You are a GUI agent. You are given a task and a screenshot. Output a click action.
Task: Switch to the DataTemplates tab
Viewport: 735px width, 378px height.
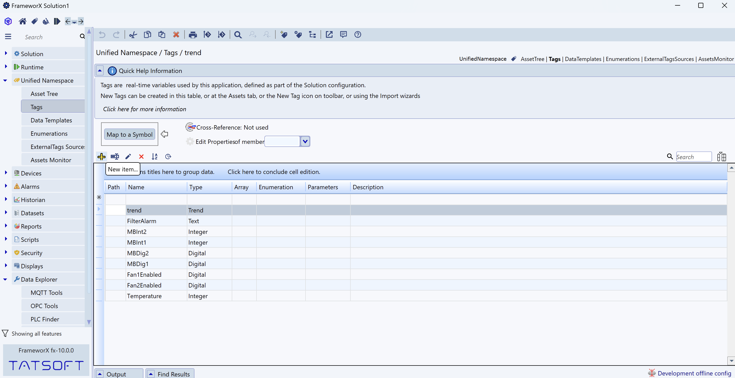tap(583, 59)
